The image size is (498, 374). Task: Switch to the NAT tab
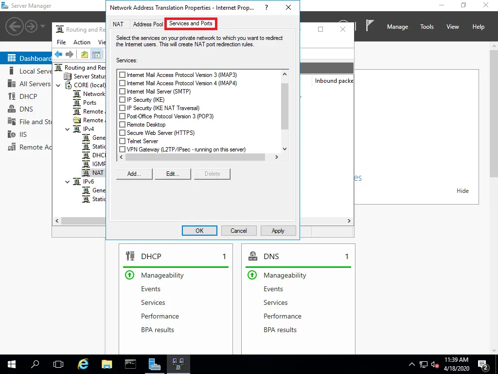118,24
